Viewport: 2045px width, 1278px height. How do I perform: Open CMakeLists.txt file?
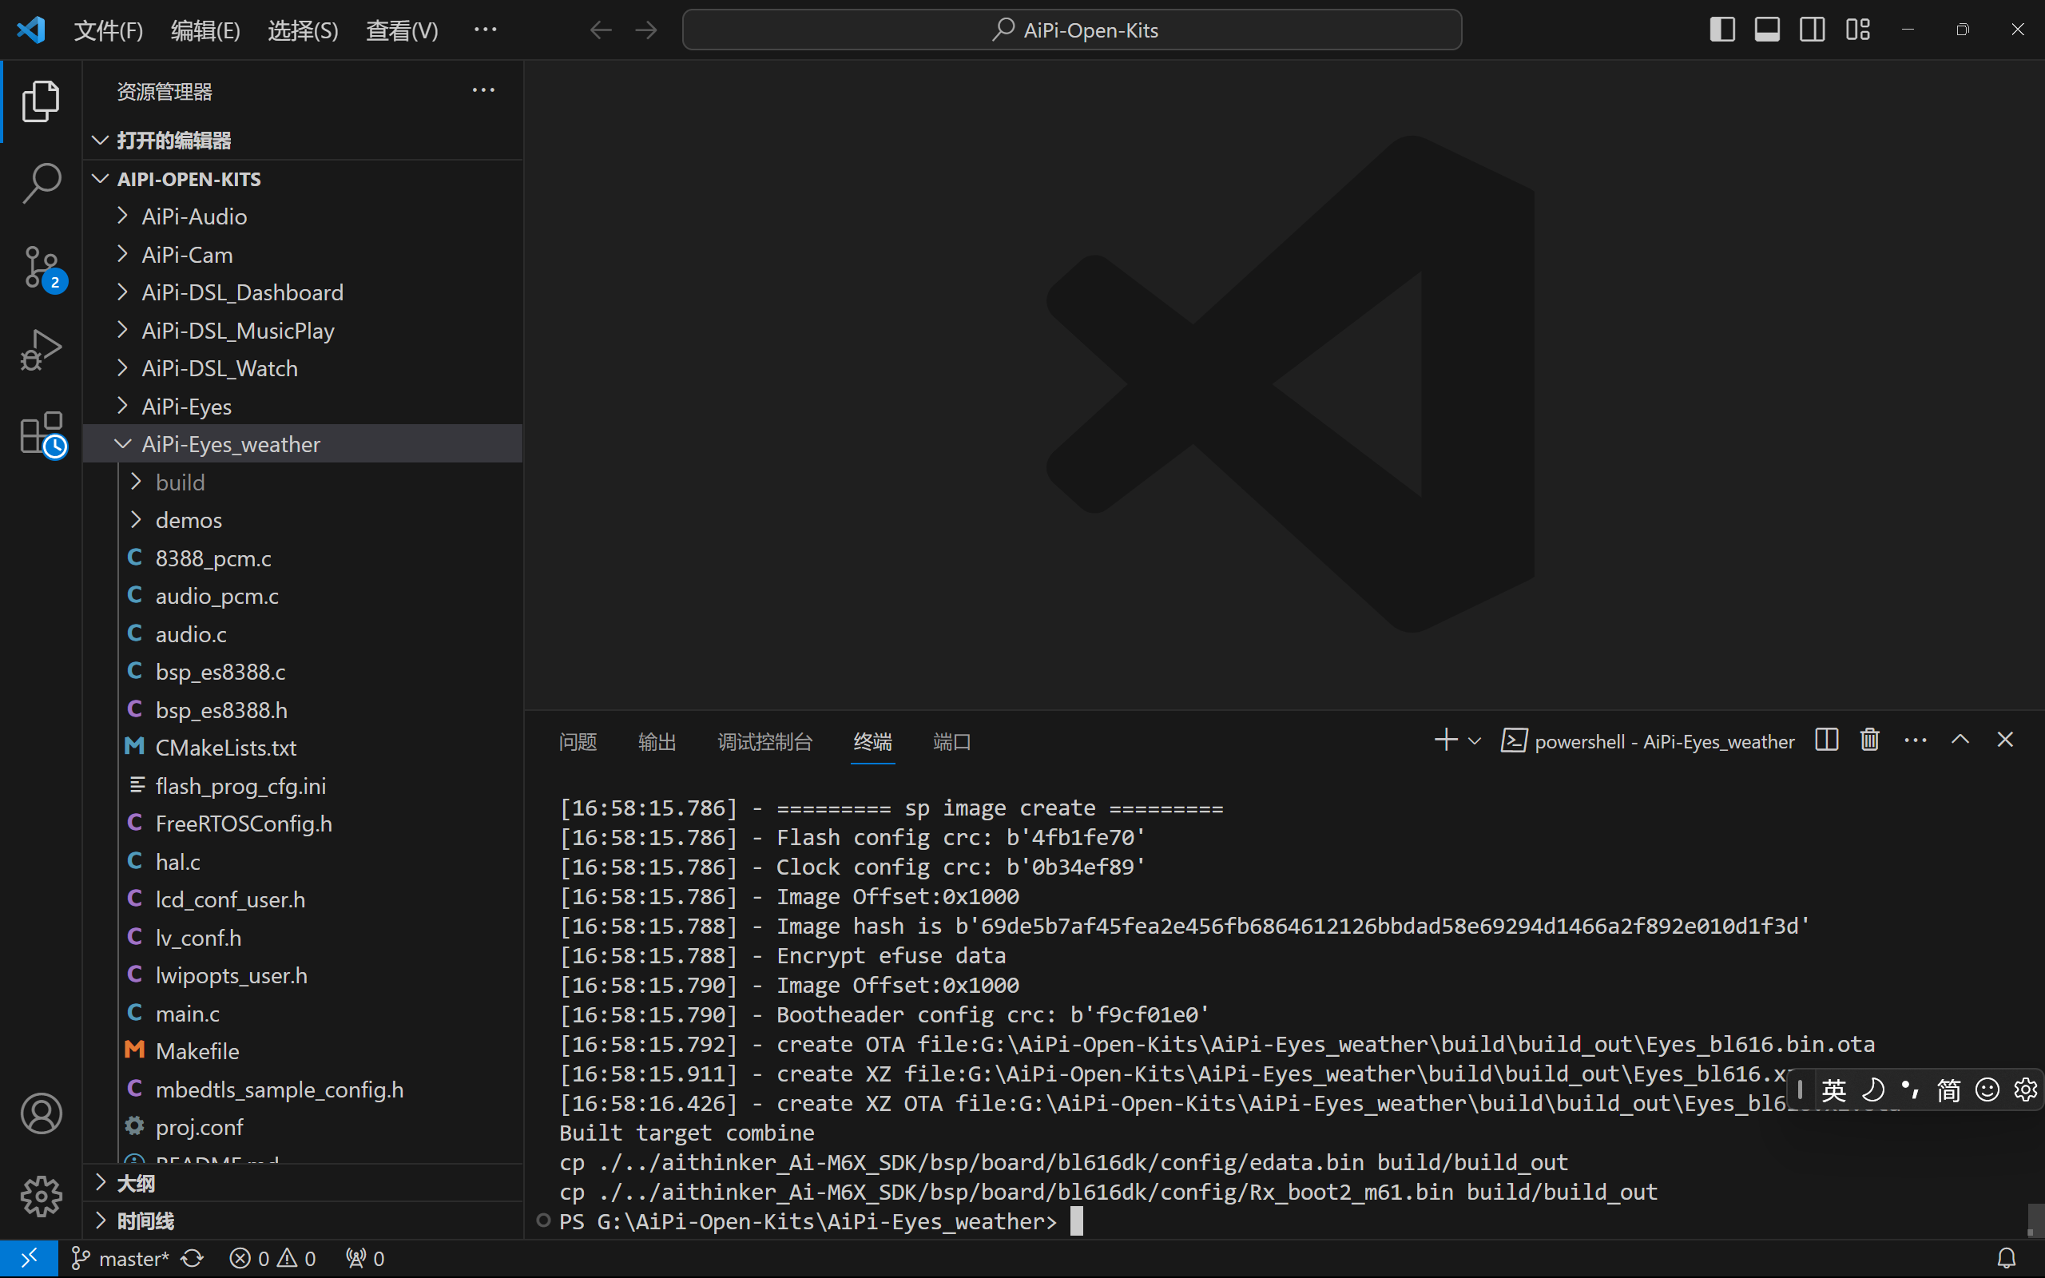(303, 747)
